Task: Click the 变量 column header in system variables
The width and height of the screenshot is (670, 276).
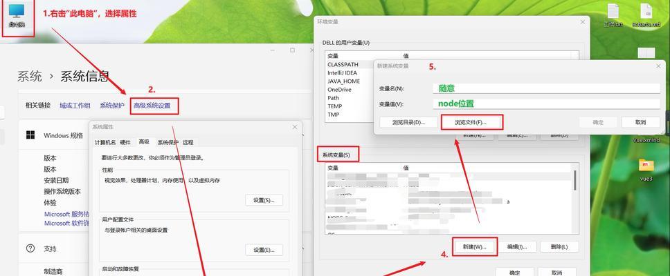Action: point(363,168)
